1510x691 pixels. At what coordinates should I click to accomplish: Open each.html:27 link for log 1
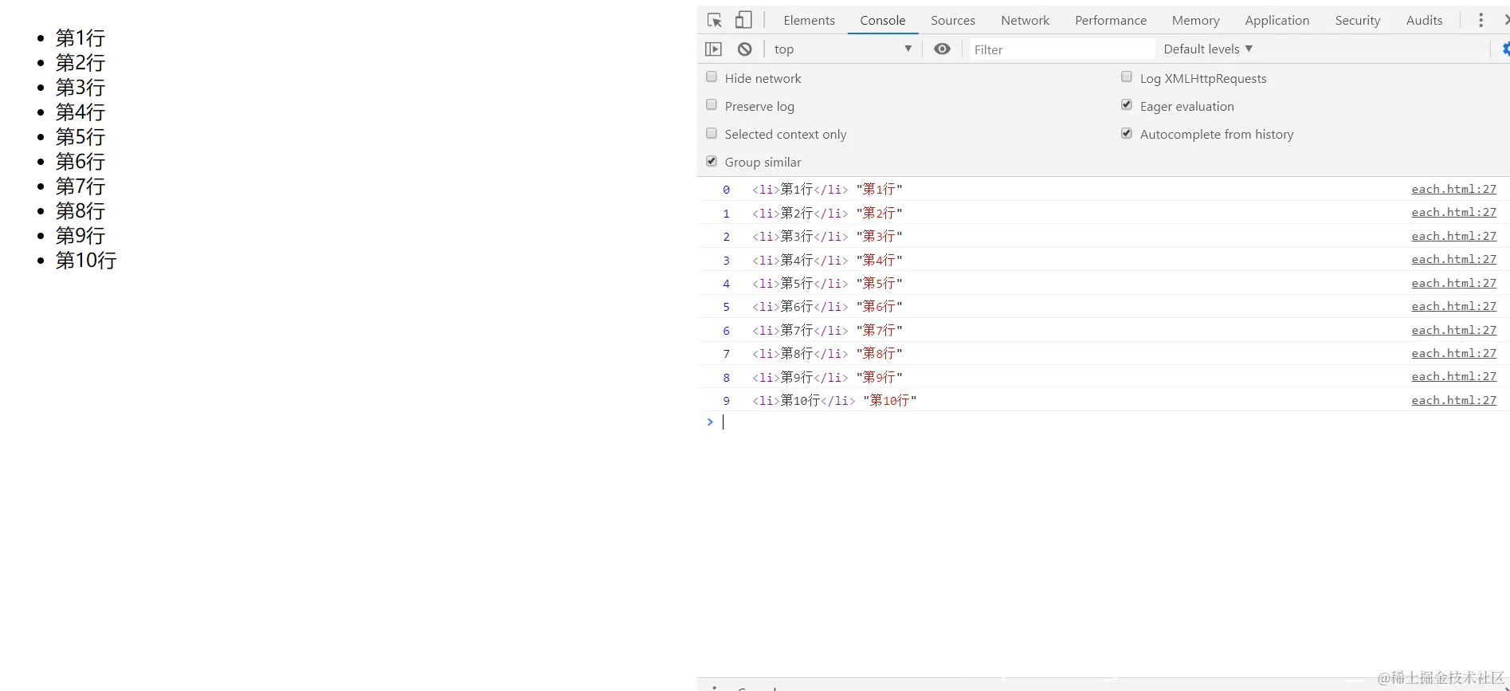pos(1453,212)
